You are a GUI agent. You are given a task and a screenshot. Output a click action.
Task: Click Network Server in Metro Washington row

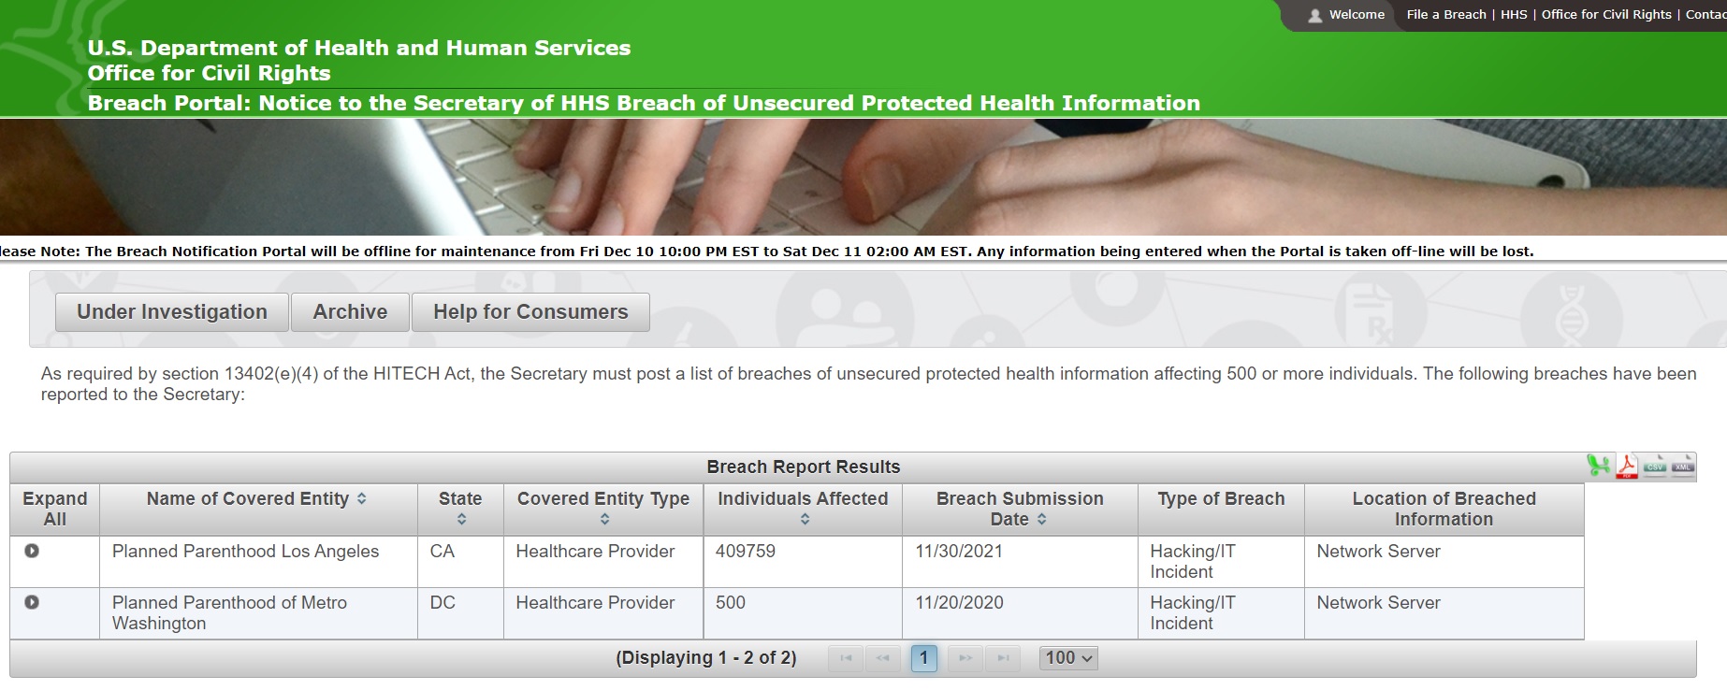point(1378,603)
